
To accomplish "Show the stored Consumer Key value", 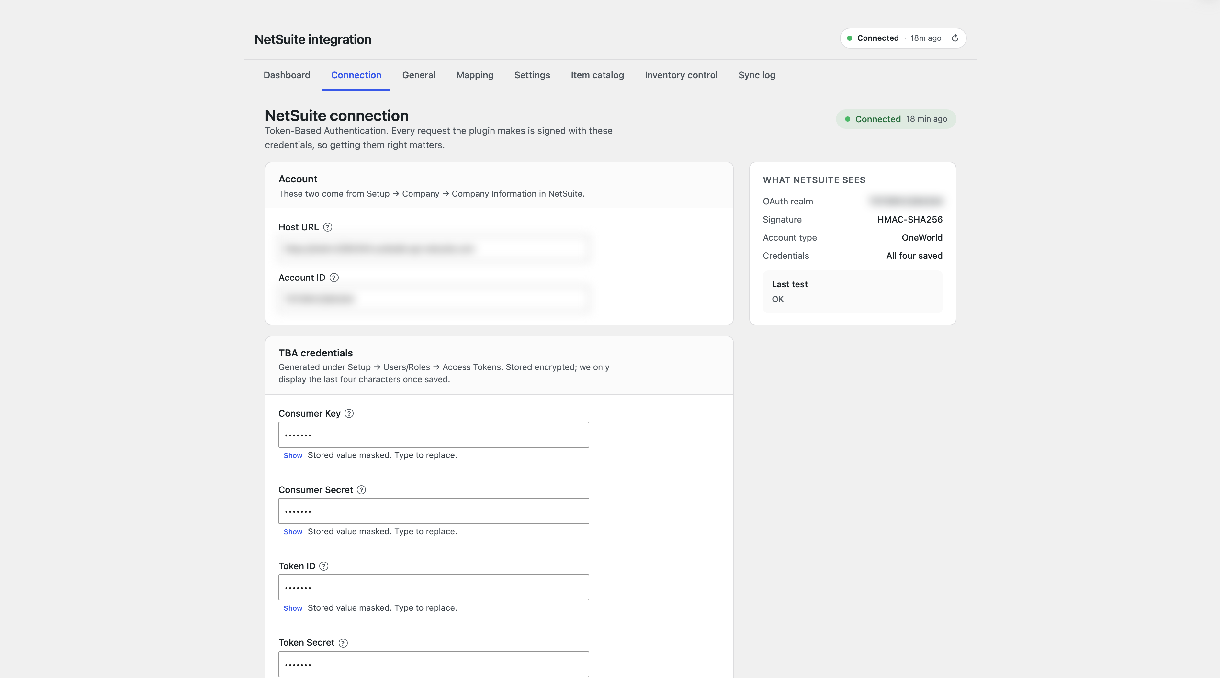I will point(293,456).
